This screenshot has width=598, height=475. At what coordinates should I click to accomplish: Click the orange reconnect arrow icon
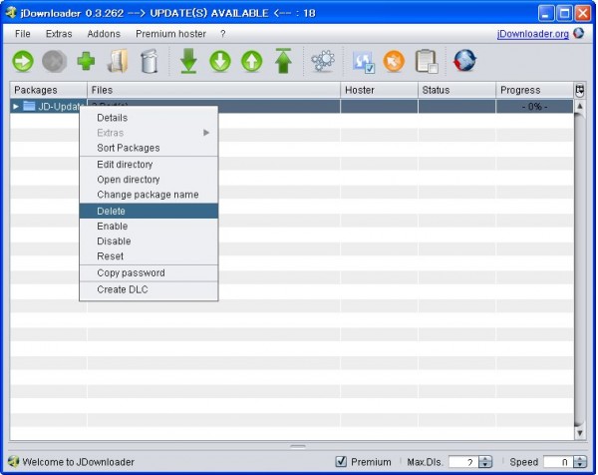coord(394,61)
